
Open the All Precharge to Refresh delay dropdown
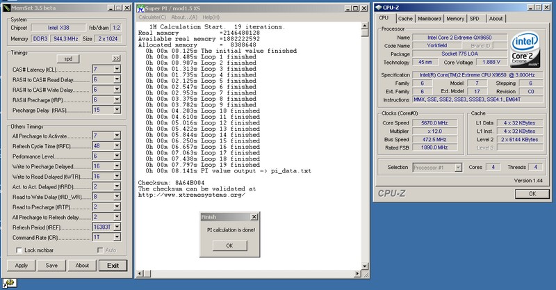click(117, 217)
